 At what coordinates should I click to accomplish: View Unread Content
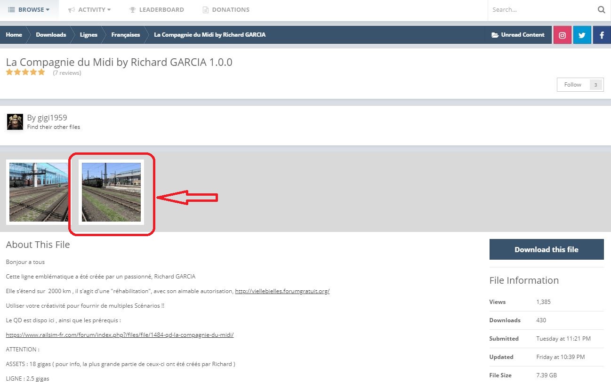(518, 35)
